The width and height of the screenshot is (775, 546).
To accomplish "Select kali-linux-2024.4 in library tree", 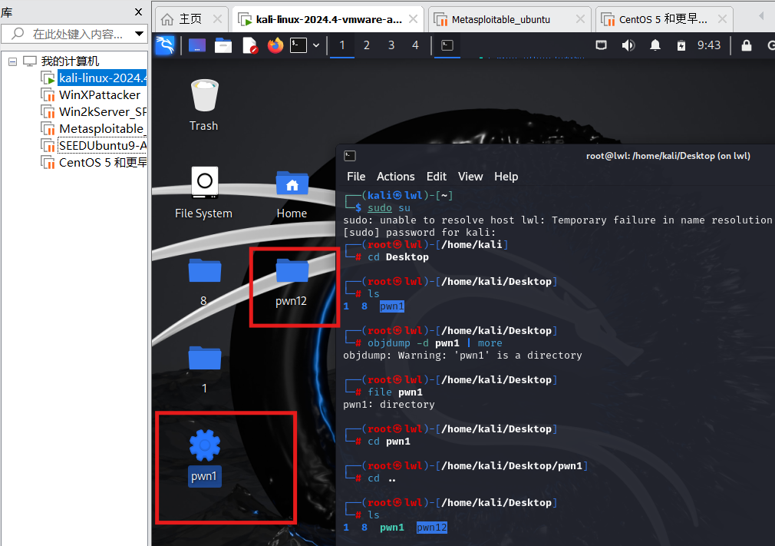I will pyautogui.click(x=102, y=78).
